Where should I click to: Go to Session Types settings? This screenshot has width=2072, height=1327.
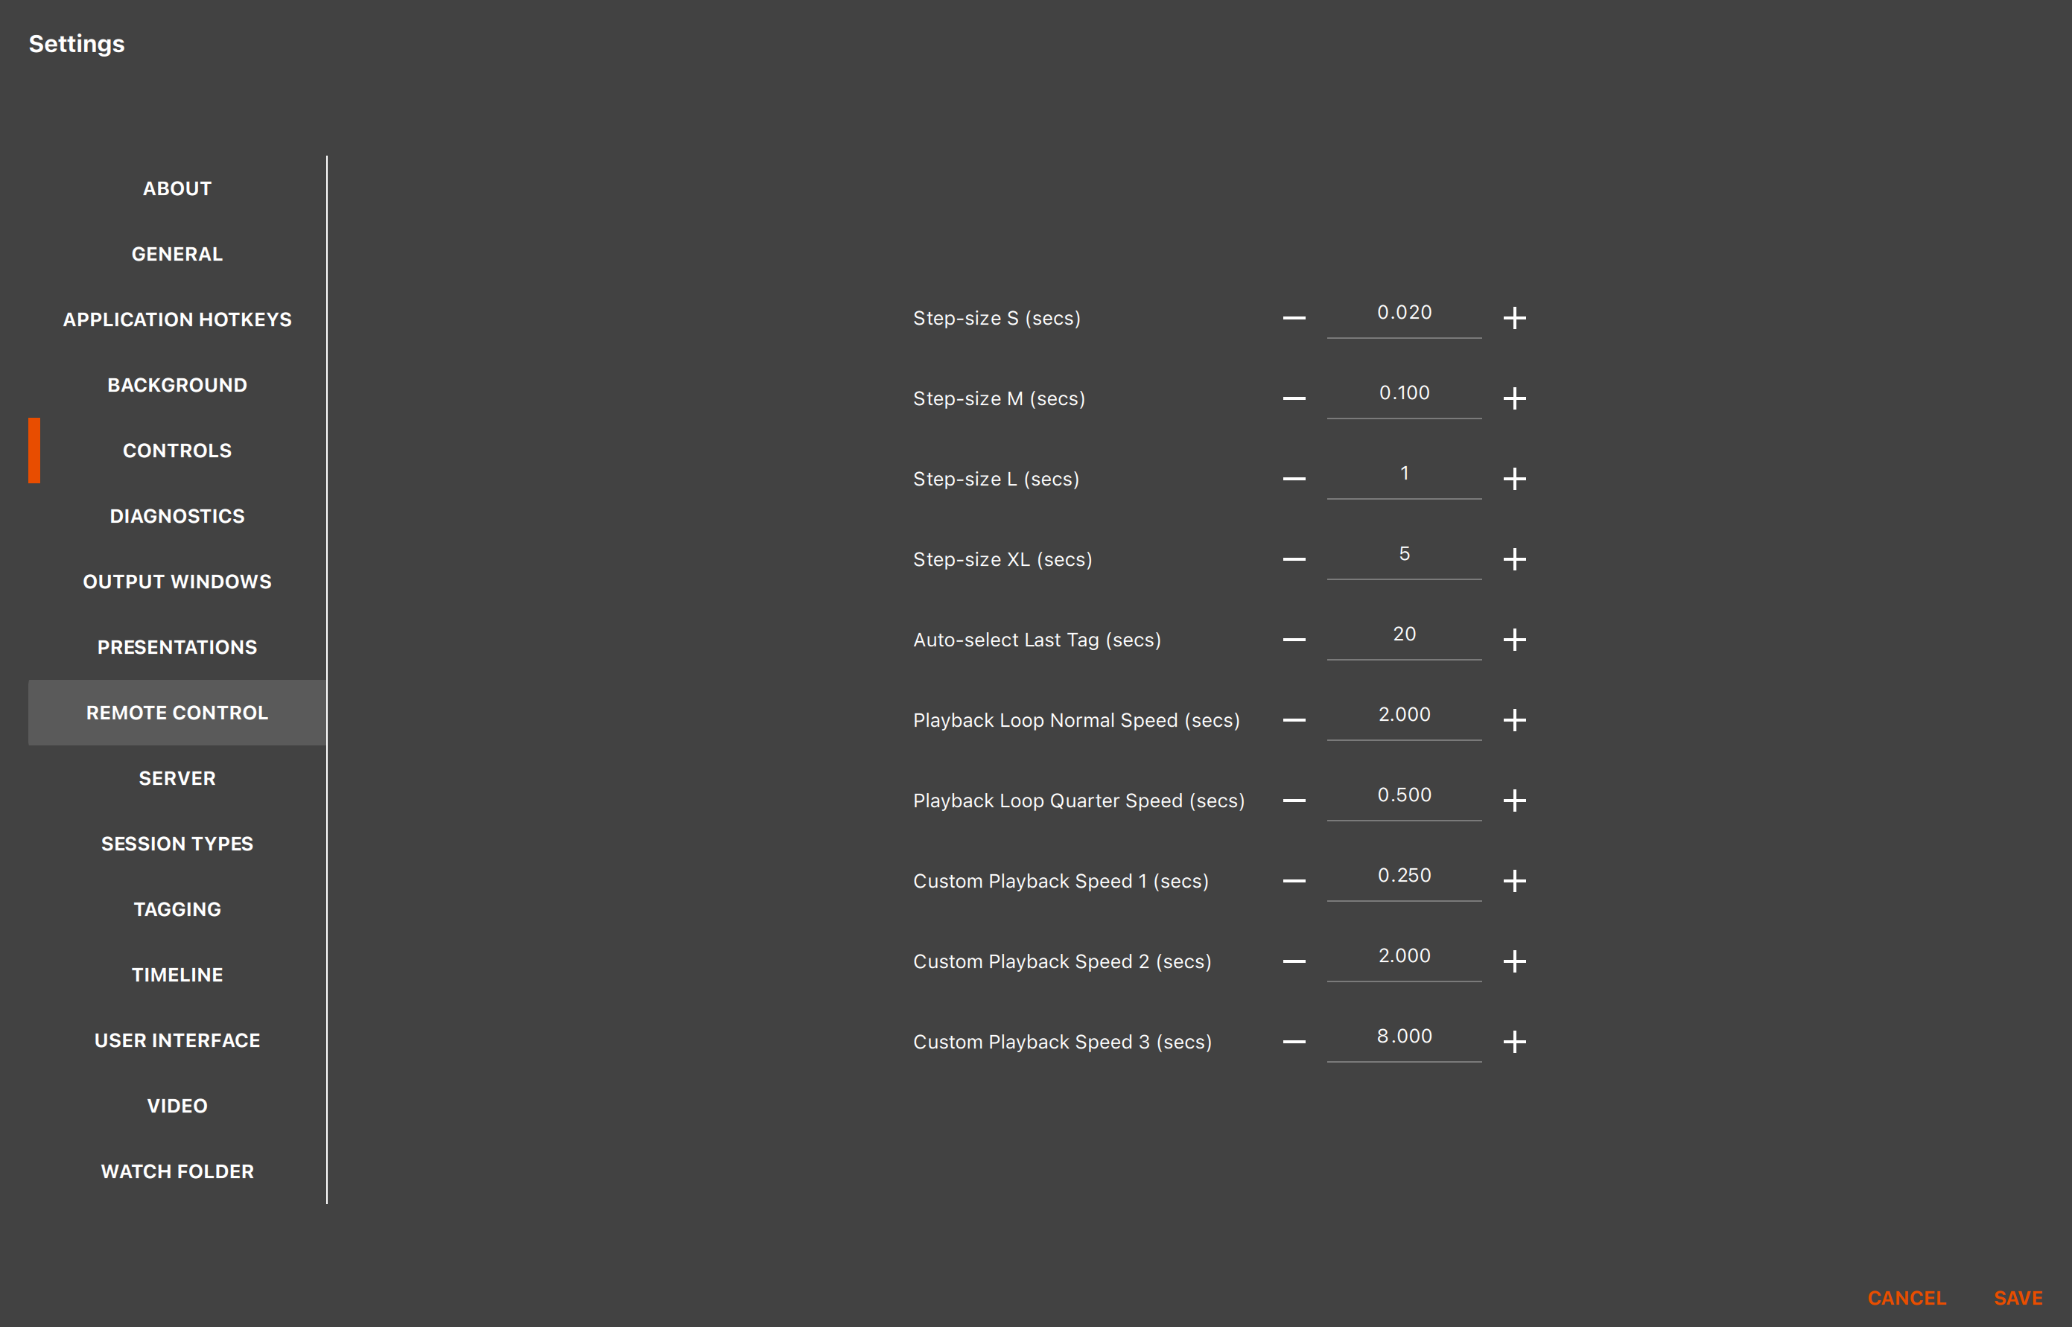[177, 844]
